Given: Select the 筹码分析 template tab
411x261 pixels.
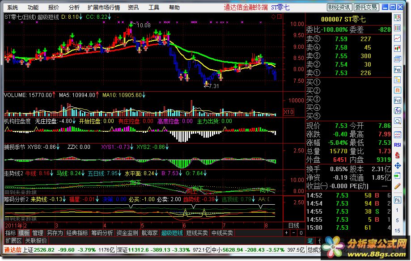Looking at the screenshot, I should pyautogui.click(x=102, y=233).
